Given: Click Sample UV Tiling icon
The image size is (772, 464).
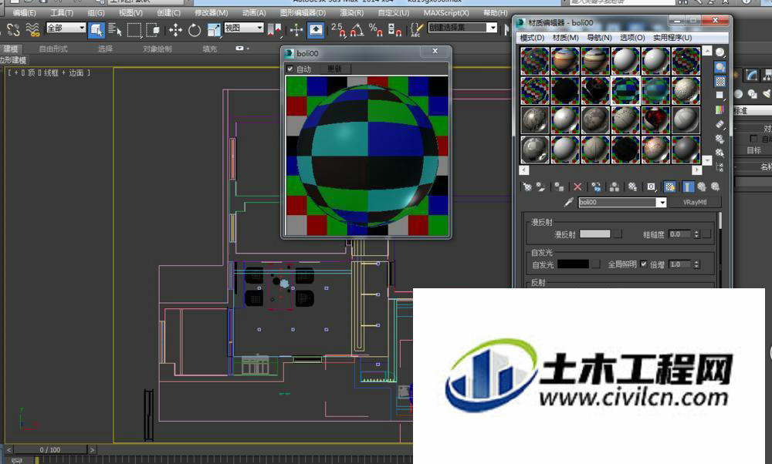Looking at the screenshot, I should click(x=720, y=96).
